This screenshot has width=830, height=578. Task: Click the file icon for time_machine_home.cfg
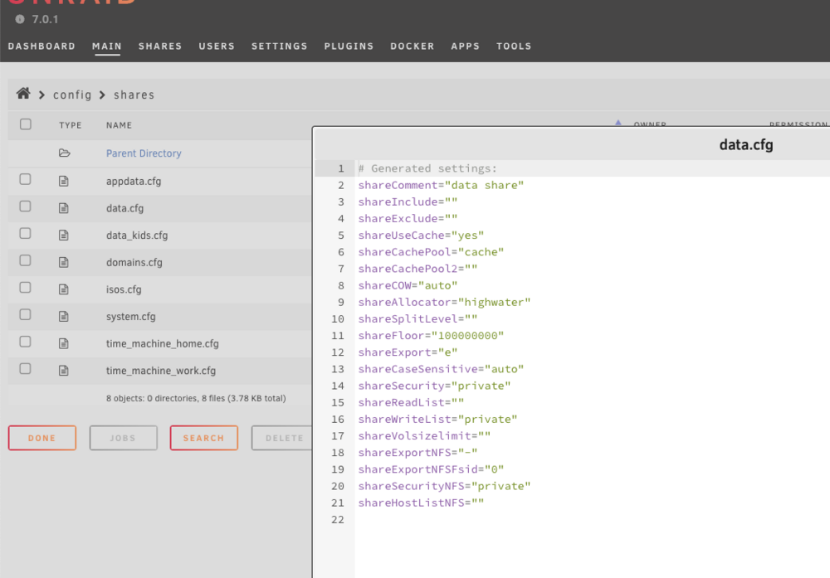tap(64, 343)
